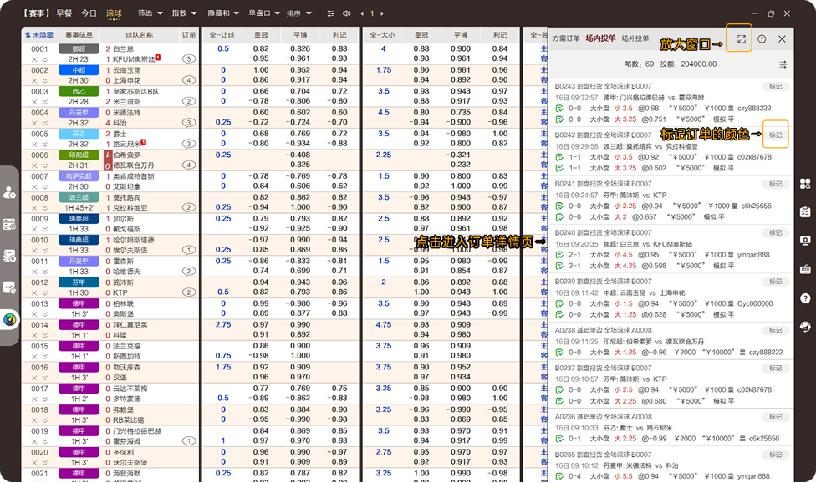Hide match 0013 with its X icon
816x483 pixels.
34,314
